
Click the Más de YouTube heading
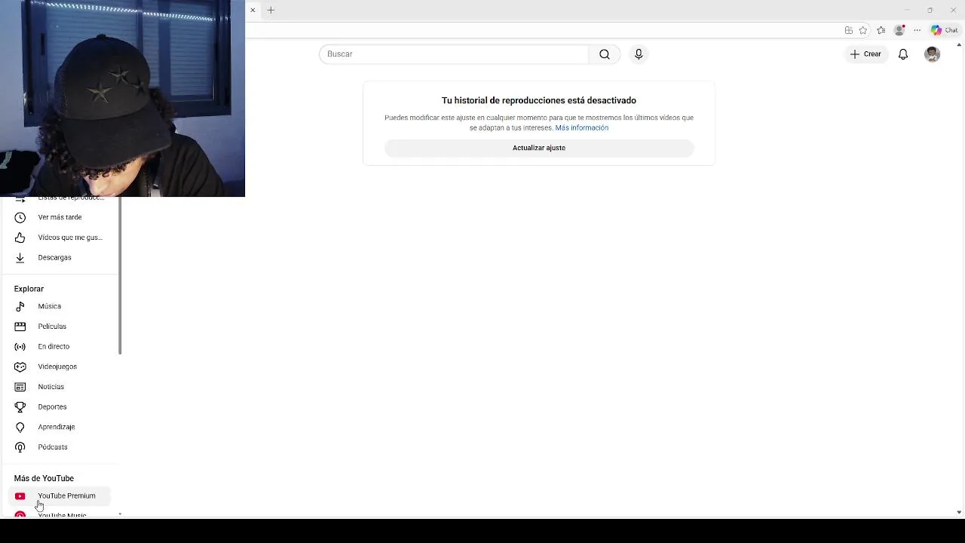tap(44, 478)
